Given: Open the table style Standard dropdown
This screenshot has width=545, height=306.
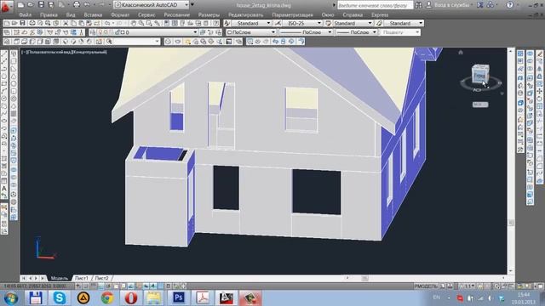Looking at the screenshot, I should coord(353,23).
